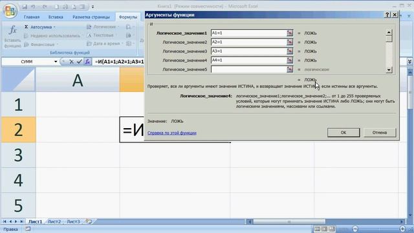The image size is (414, 233).
Task: Open the name box dropdown showing СУММ
Action: [x=56, y=61]
